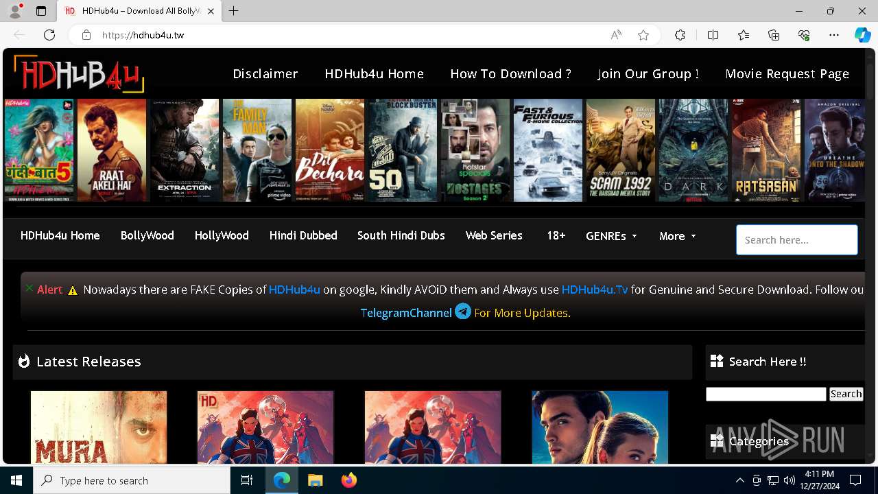Follow the HDHub4u link in alert
Screen dimensions: 878x494
coord(294,290)
